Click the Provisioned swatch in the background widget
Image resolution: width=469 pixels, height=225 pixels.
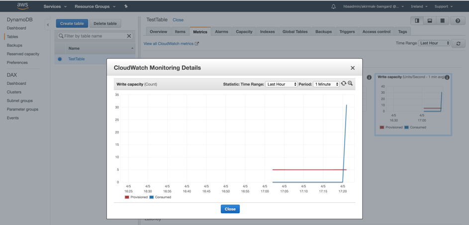tap(382, 127)
